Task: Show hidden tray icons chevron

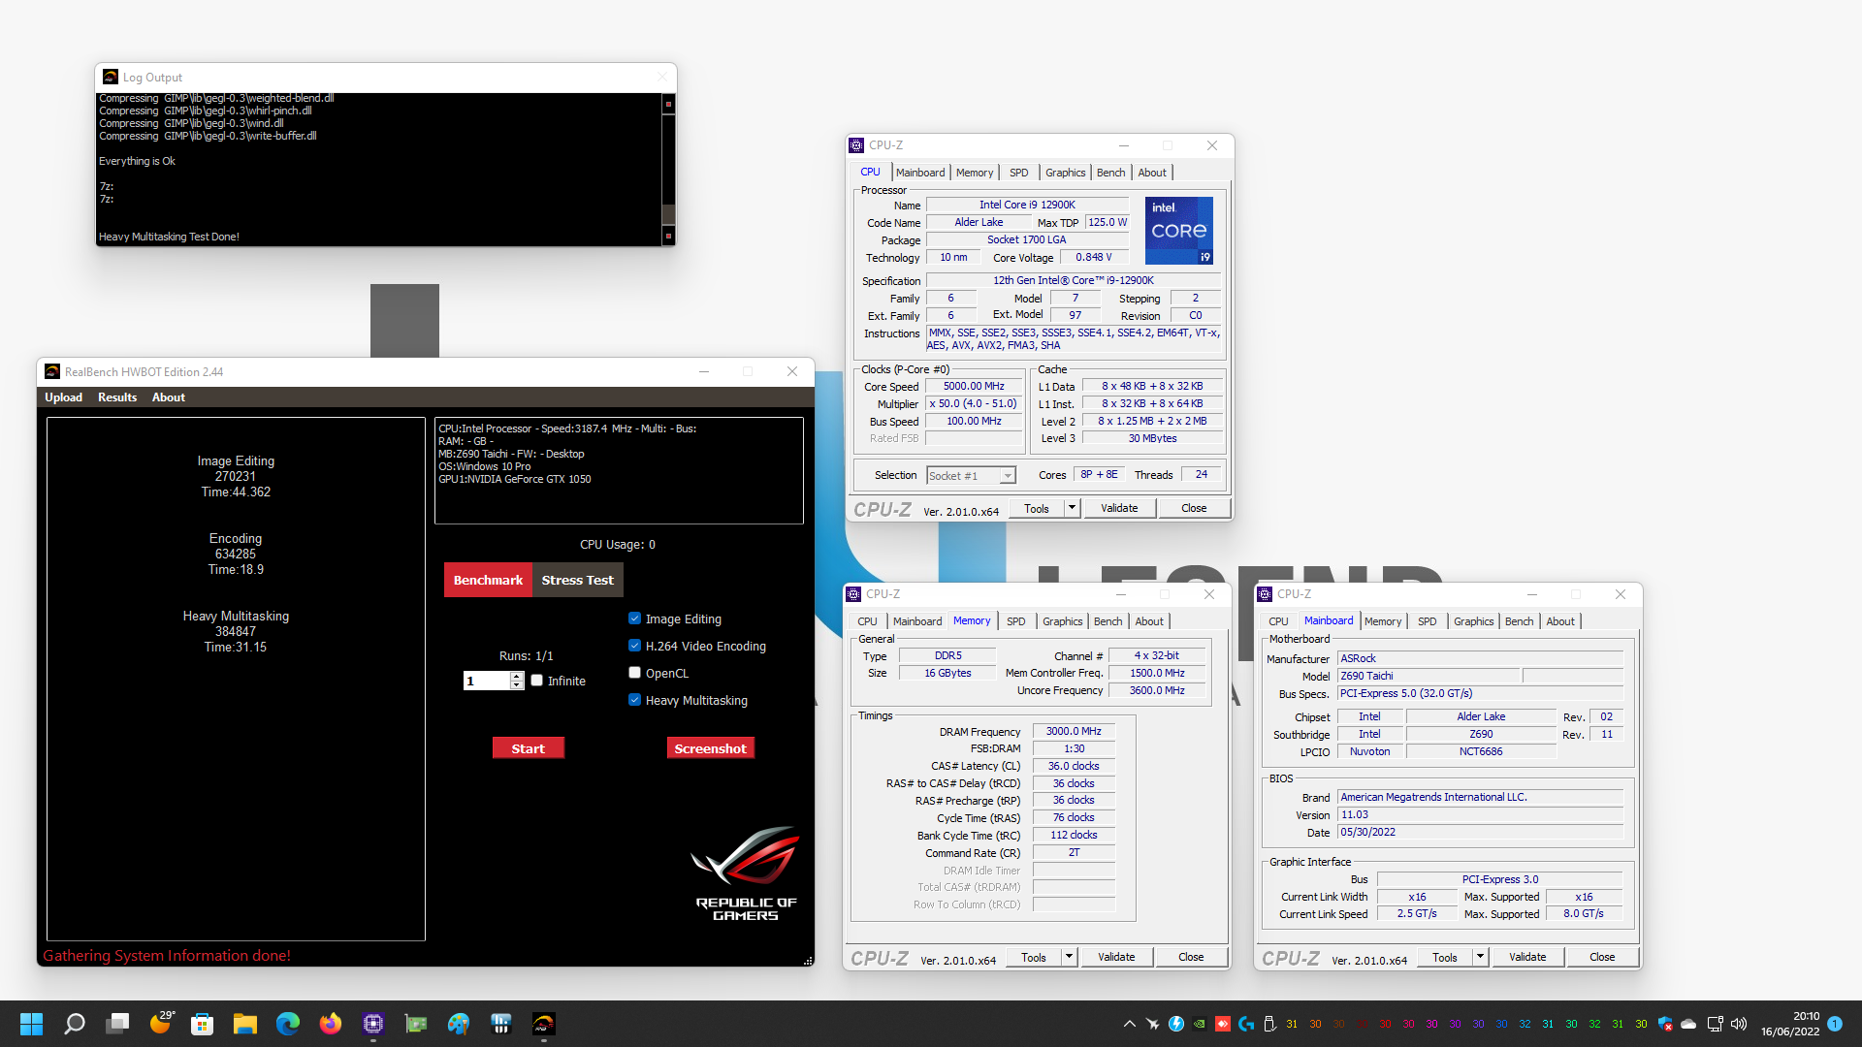Action: [1130, 1024]
